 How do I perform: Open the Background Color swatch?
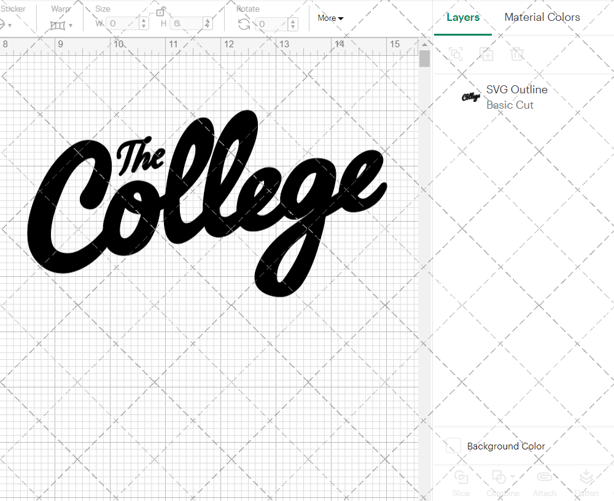[x=453, y=446]
